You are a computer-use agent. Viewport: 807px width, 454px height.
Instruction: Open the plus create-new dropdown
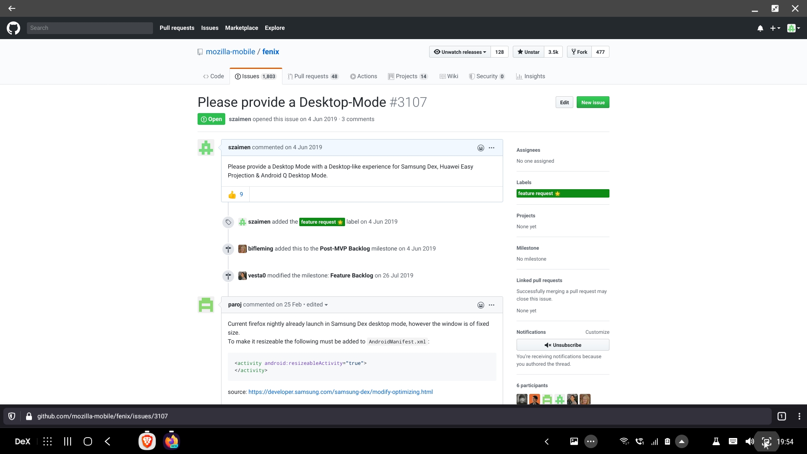coord(775,28)
